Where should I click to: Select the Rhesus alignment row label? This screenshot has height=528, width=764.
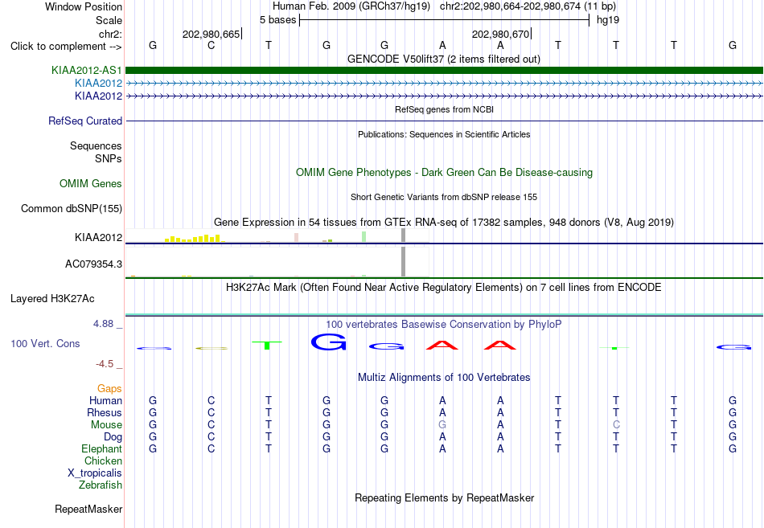105,412
